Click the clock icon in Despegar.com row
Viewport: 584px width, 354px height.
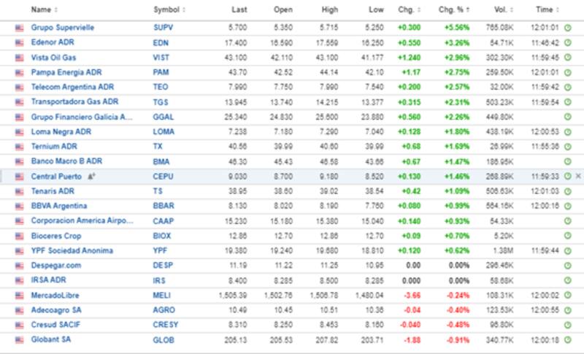(x=567, y=266)
